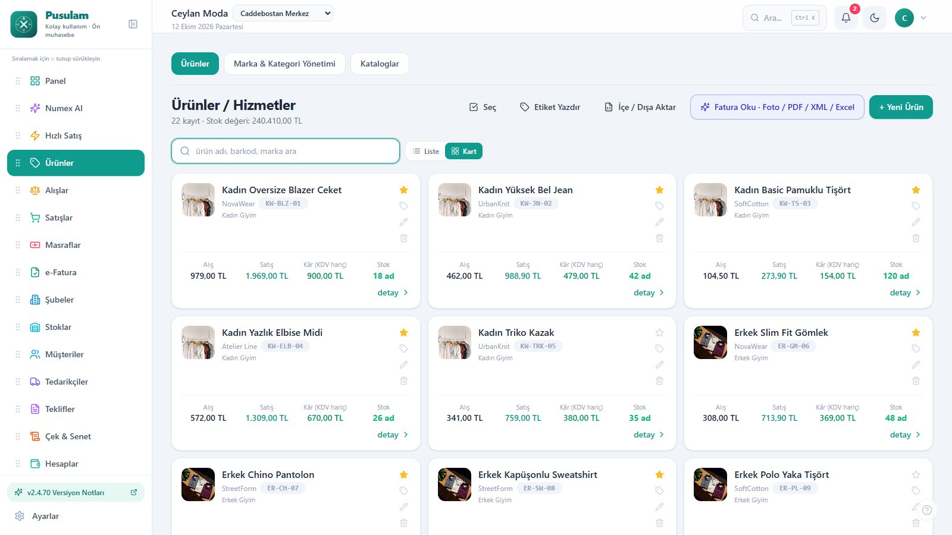Click tag icon on Kadın Basic Pamuklu Tişört
Screen dimensions: 952x535
(916, 206)
